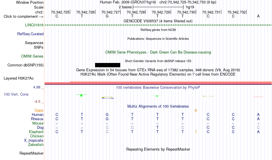Open the RefSeq Curated track label
Screen dimensions: 272x160
(x=30, y=34)
